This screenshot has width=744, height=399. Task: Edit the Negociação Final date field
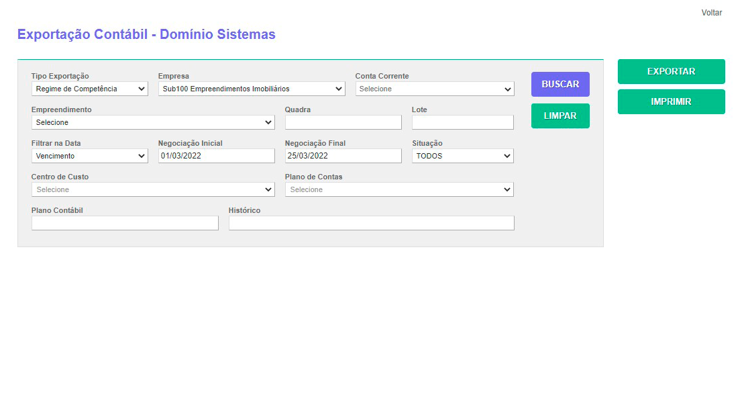[x=343, y=156]
